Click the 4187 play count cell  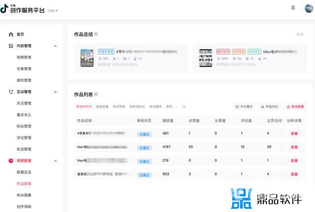[x=166, y=147]
